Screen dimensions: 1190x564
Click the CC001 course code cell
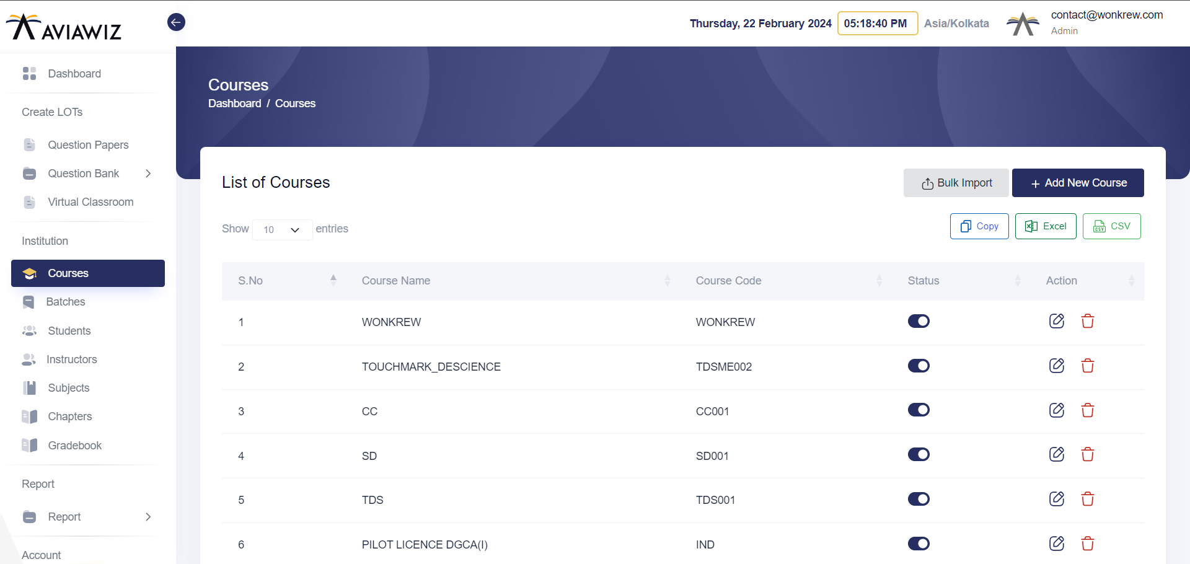click(713, 412)
